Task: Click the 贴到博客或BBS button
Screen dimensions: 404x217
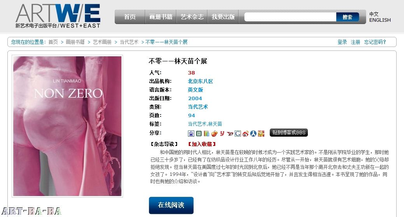Action: (x=289, y=133)
